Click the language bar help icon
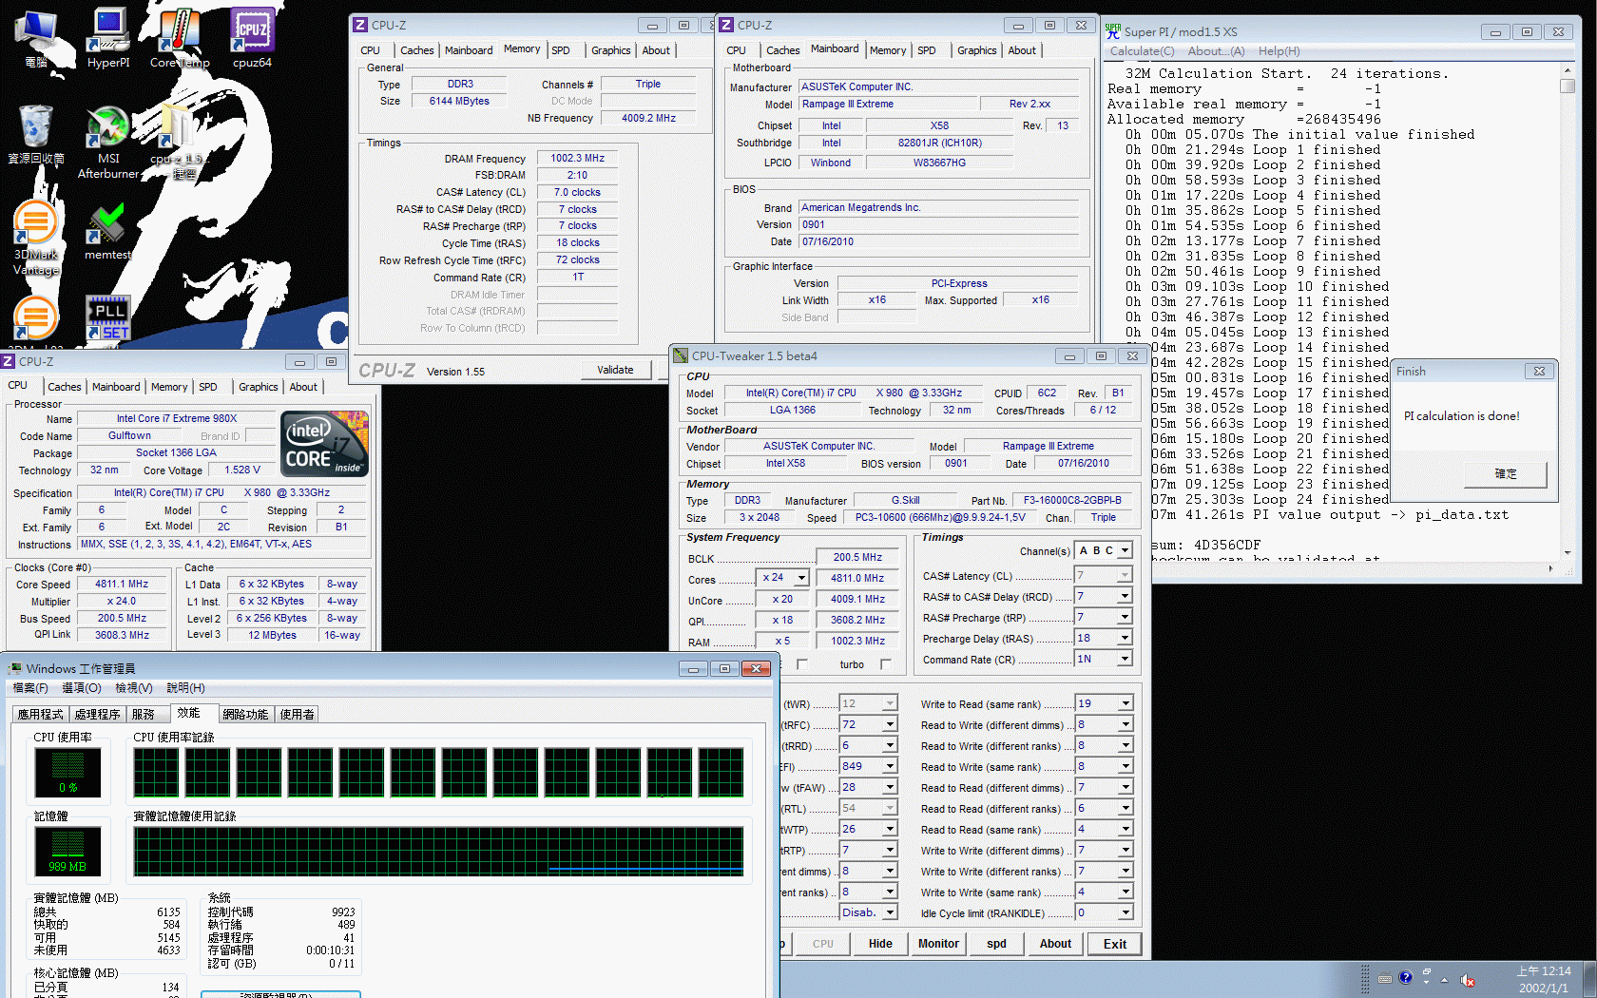This screenshot has width=1597, height=998. click(x=1405, y=977)
